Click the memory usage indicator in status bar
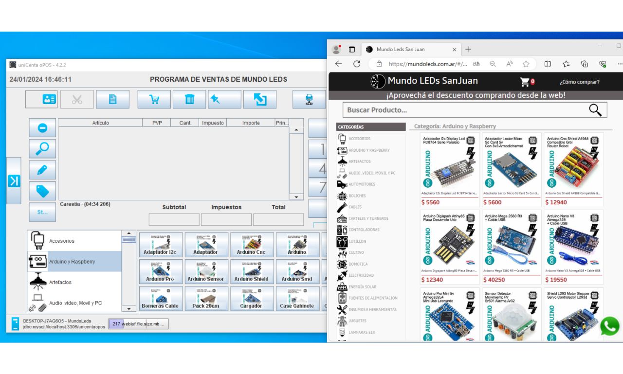The width and height of the screenshot is (623, 374). 138,323
